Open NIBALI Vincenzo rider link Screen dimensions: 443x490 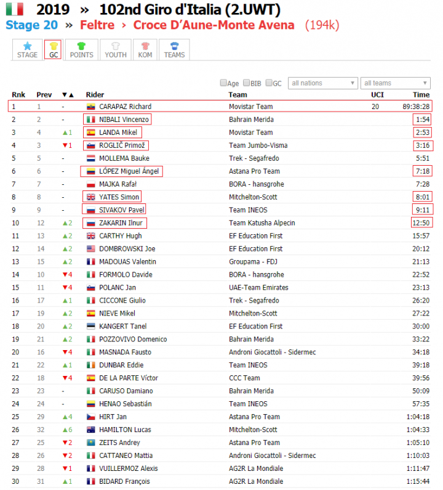pyautogui.click(x=123, y=120)
